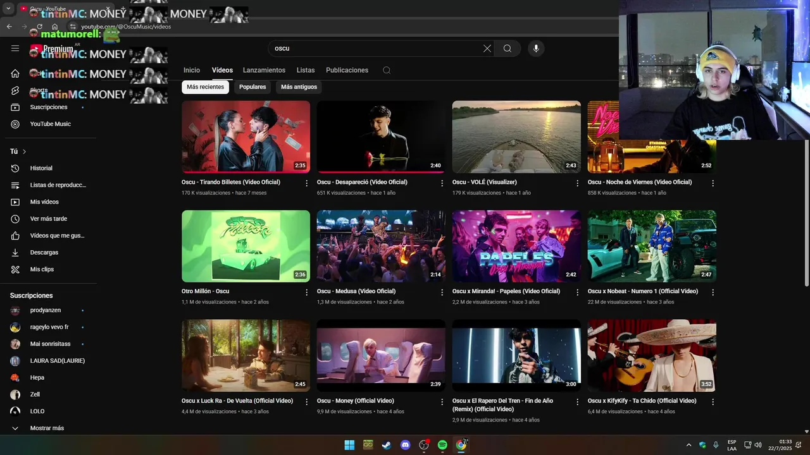Open Spotify from the taskbar

pos(442,445)
